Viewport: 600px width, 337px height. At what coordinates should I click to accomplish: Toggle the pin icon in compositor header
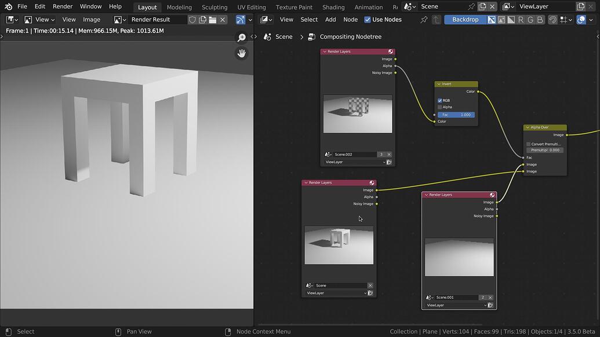tap(424, 20)
